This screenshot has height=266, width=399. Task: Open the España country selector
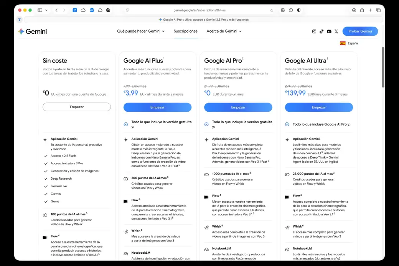point(349,43)
